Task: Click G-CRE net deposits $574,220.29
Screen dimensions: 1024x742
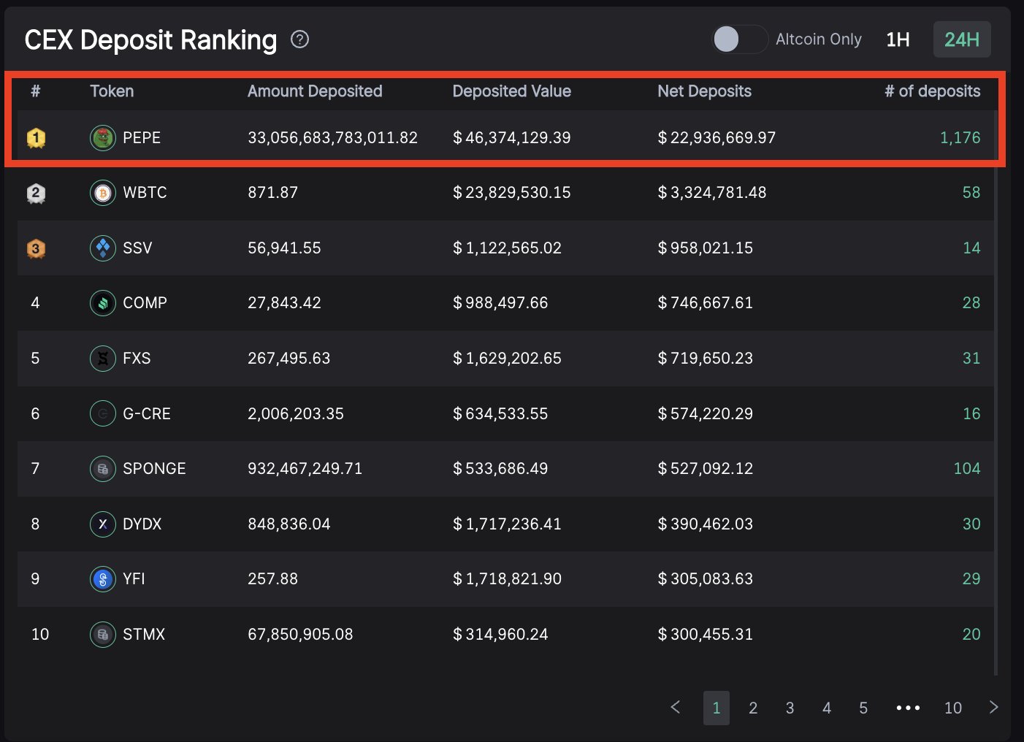Action: click(705, 413)
